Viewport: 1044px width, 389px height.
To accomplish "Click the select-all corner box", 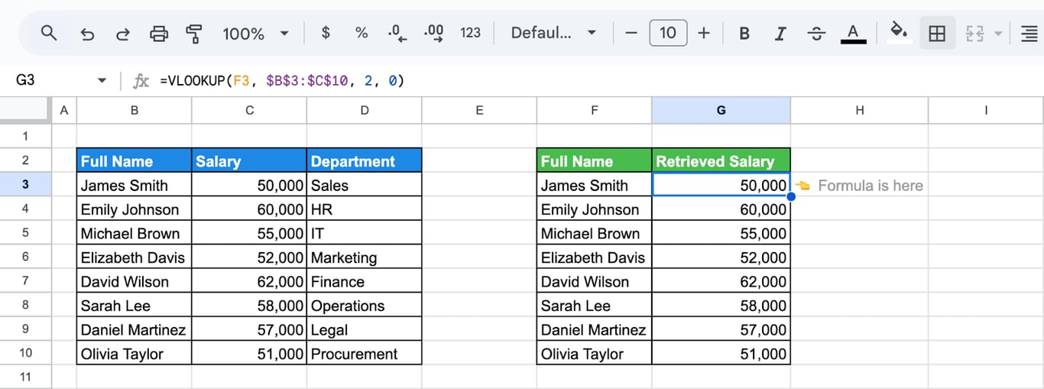I will (25, 110).
